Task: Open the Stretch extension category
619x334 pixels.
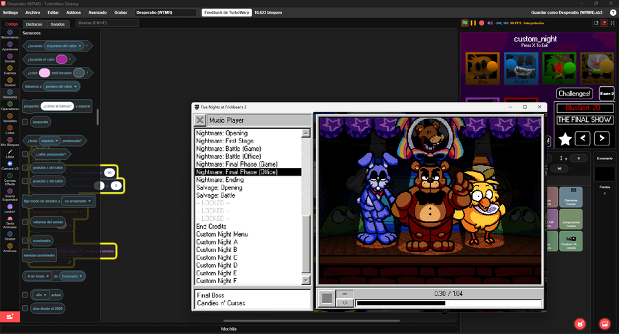Action: pos(10,236)
